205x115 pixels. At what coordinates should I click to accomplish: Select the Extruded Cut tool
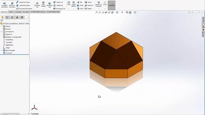(x=37, y=5)
